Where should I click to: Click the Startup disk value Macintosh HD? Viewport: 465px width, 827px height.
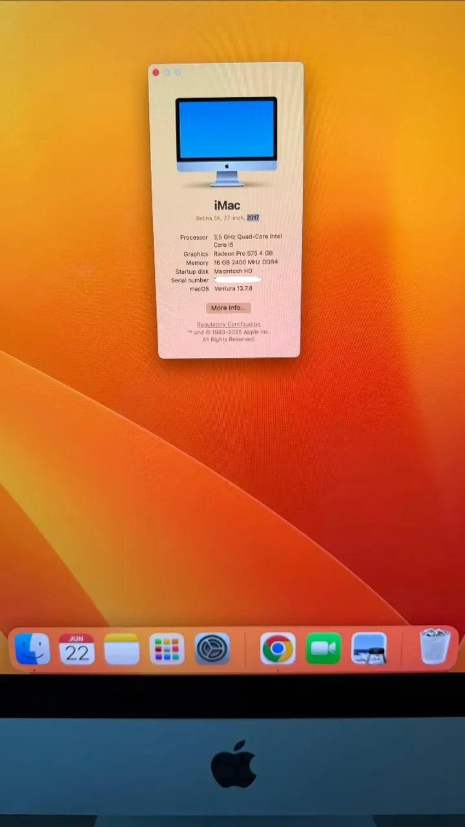pyautogui.click(x=233, y=271)
